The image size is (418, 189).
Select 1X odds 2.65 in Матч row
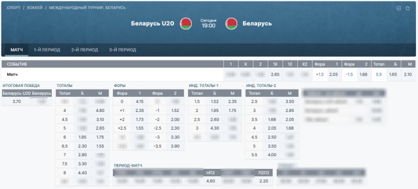coord(275,74)
